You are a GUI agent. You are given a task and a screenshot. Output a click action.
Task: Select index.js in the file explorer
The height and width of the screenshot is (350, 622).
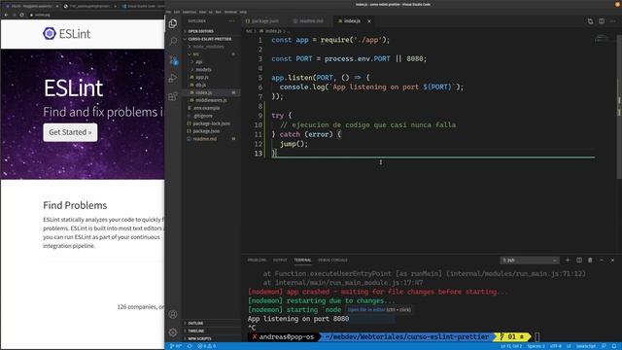[212, 92]
